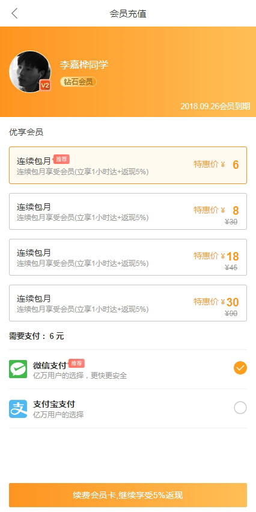The image size is (256, 512).
Task: Choose the ¥18 monthly plan option
Action: pos(128,257)
